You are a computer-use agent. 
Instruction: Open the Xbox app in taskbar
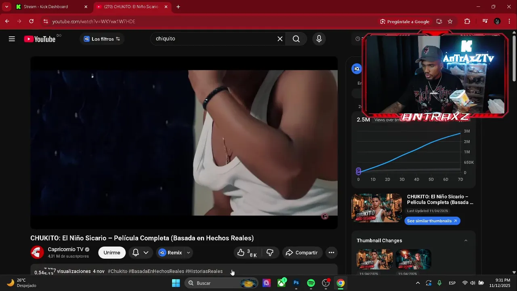[282, 283]
